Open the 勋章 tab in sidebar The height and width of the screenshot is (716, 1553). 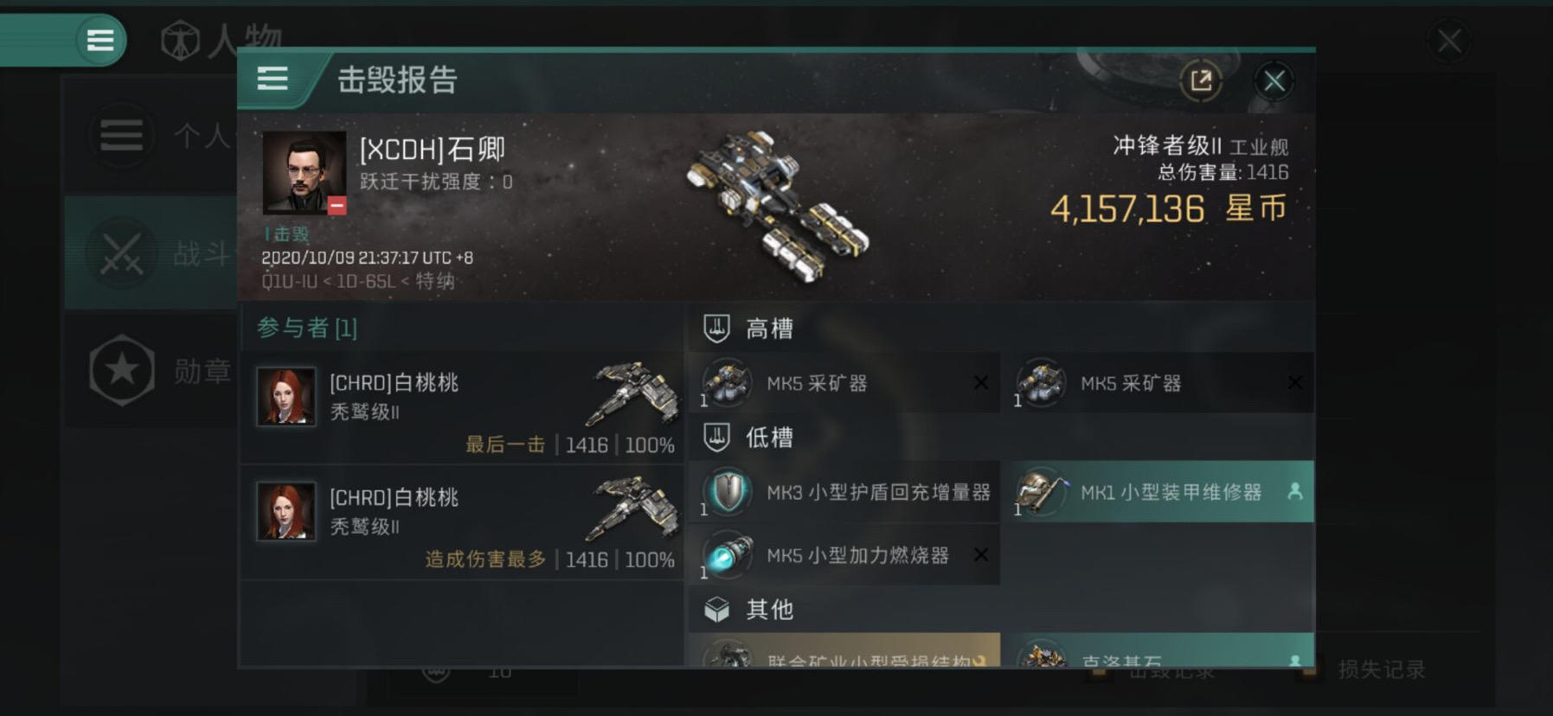[x=151, y=370]
